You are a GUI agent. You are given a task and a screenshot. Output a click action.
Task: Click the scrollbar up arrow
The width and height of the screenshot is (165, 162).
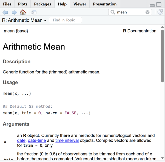(163, 27)
